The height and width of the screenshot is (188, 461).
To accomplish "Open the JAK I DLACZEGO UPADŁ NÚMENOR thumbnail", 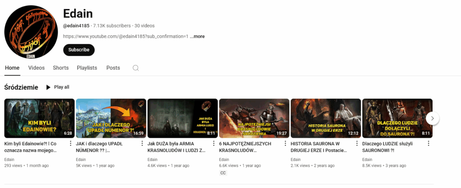I will click(x=111, y=118).
